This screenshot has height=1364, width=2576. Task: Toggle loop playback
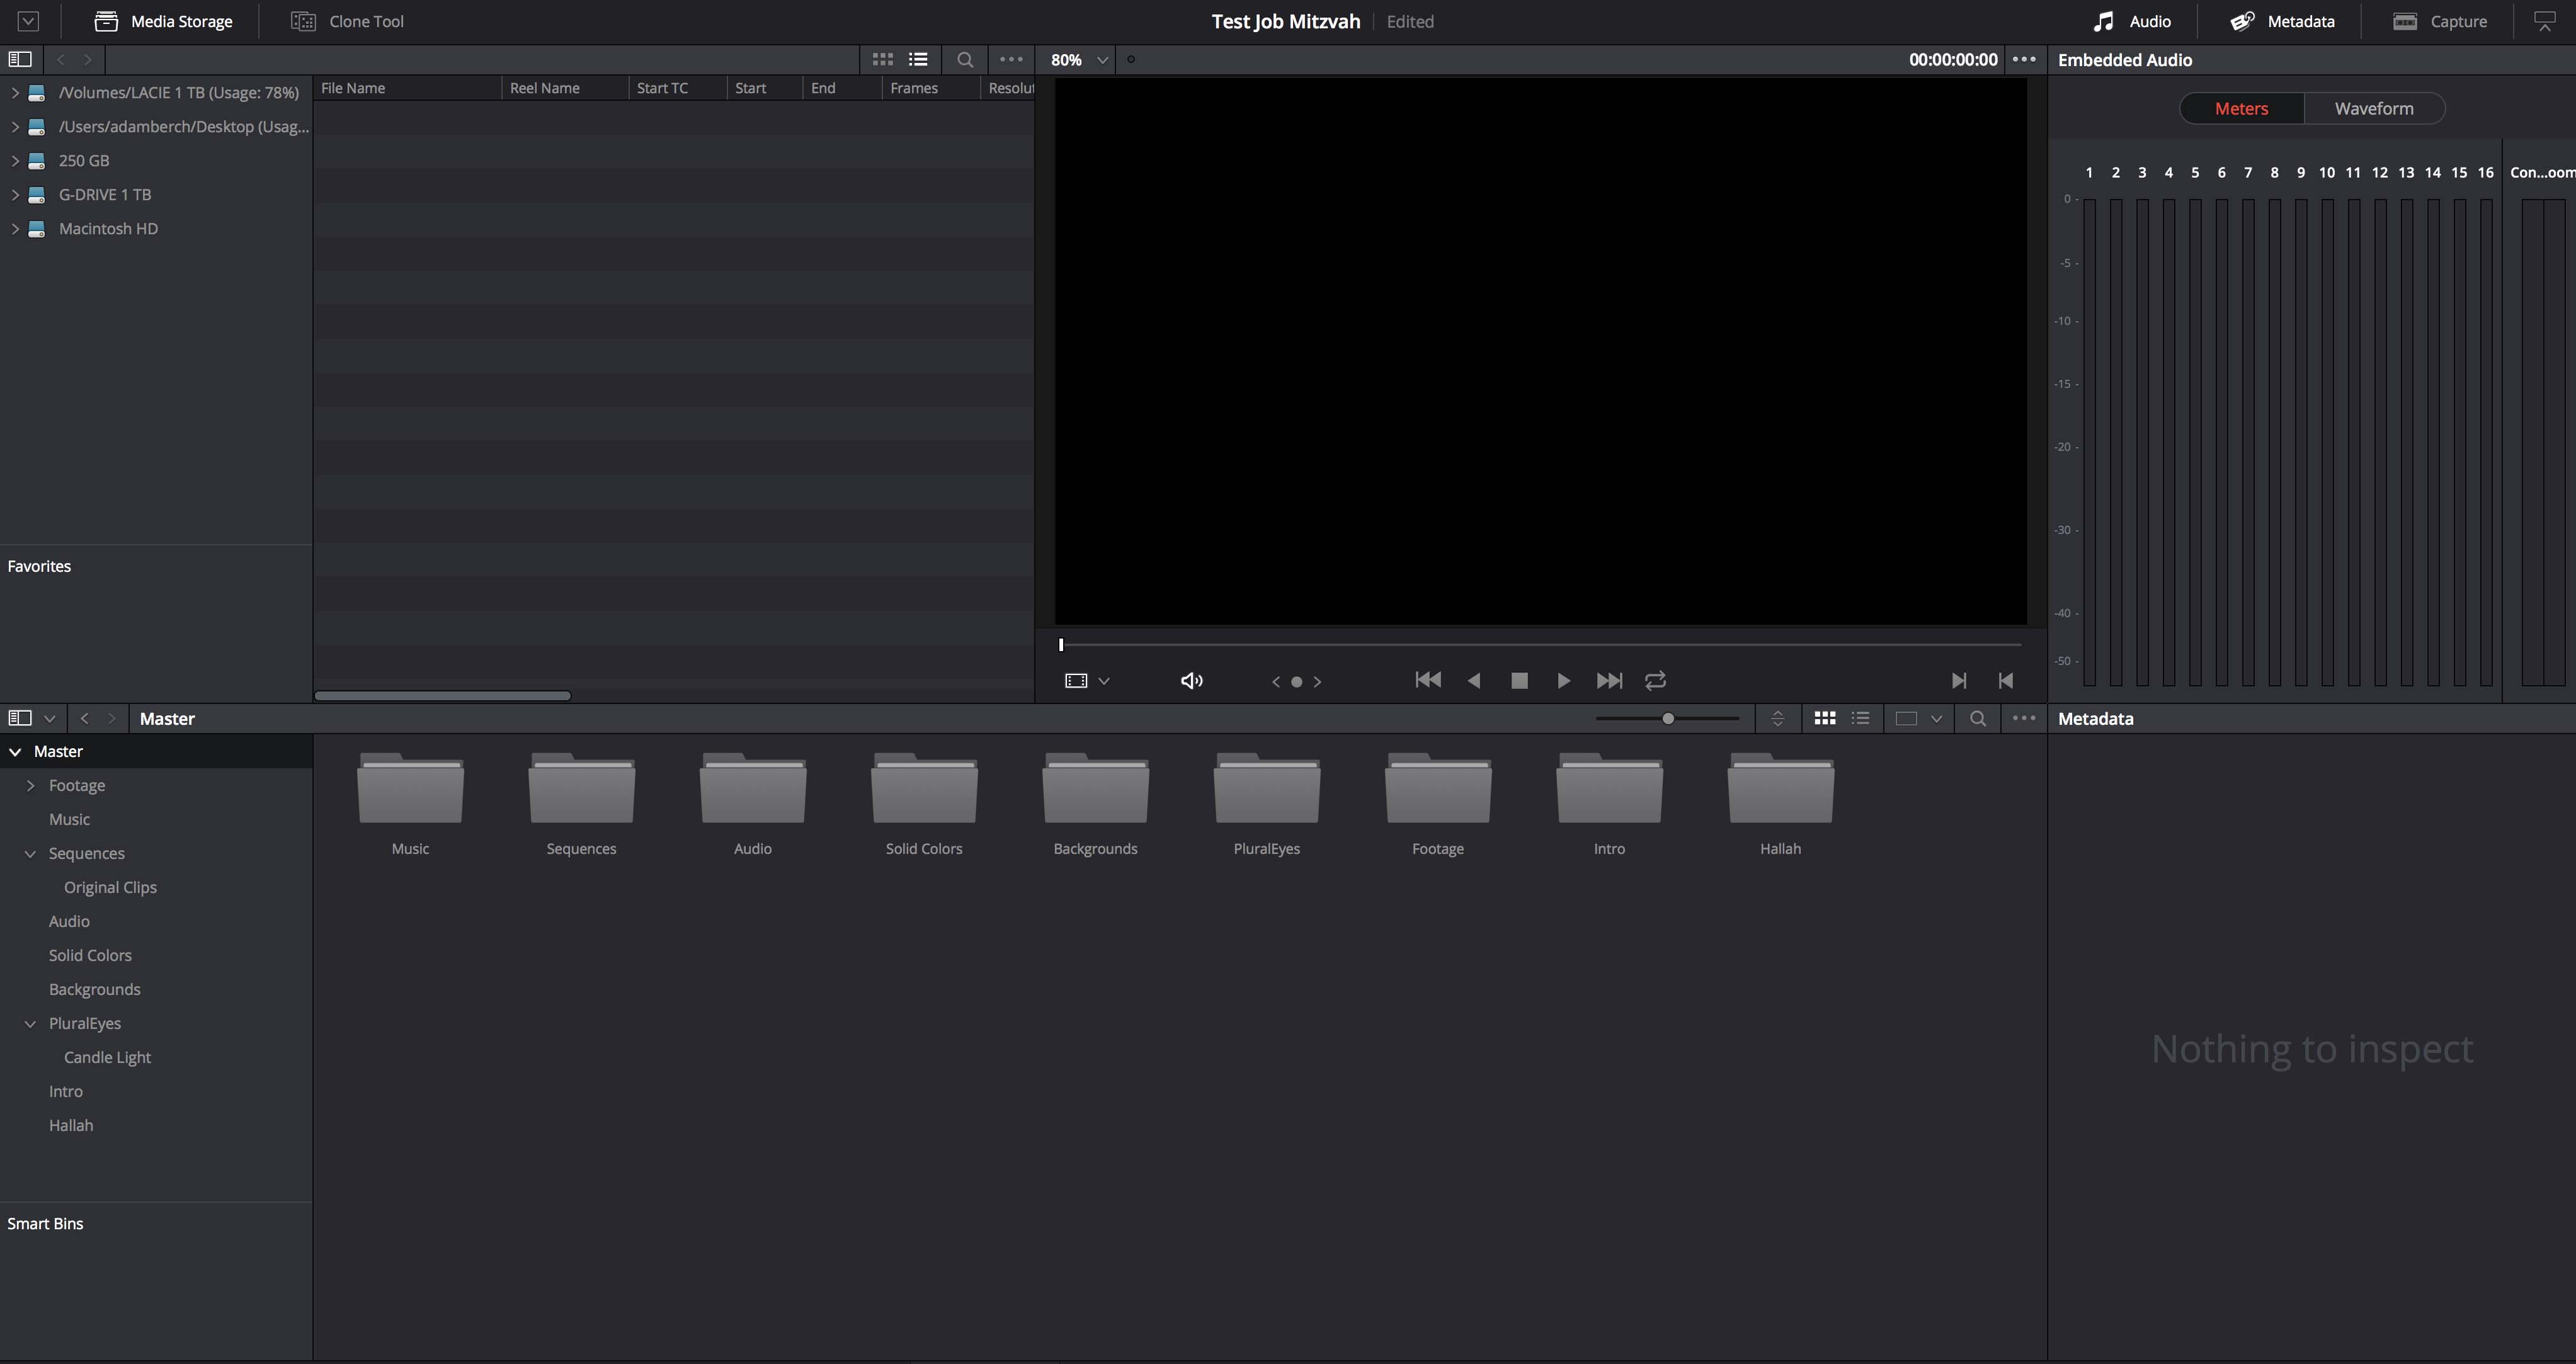(1655, 681)
